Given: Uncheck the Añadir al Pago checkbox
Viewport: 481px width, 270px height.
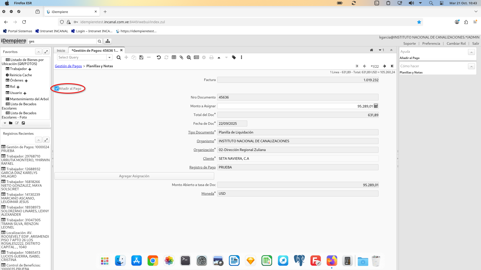Looking at the screenshot, I should (x=57, y=88).
